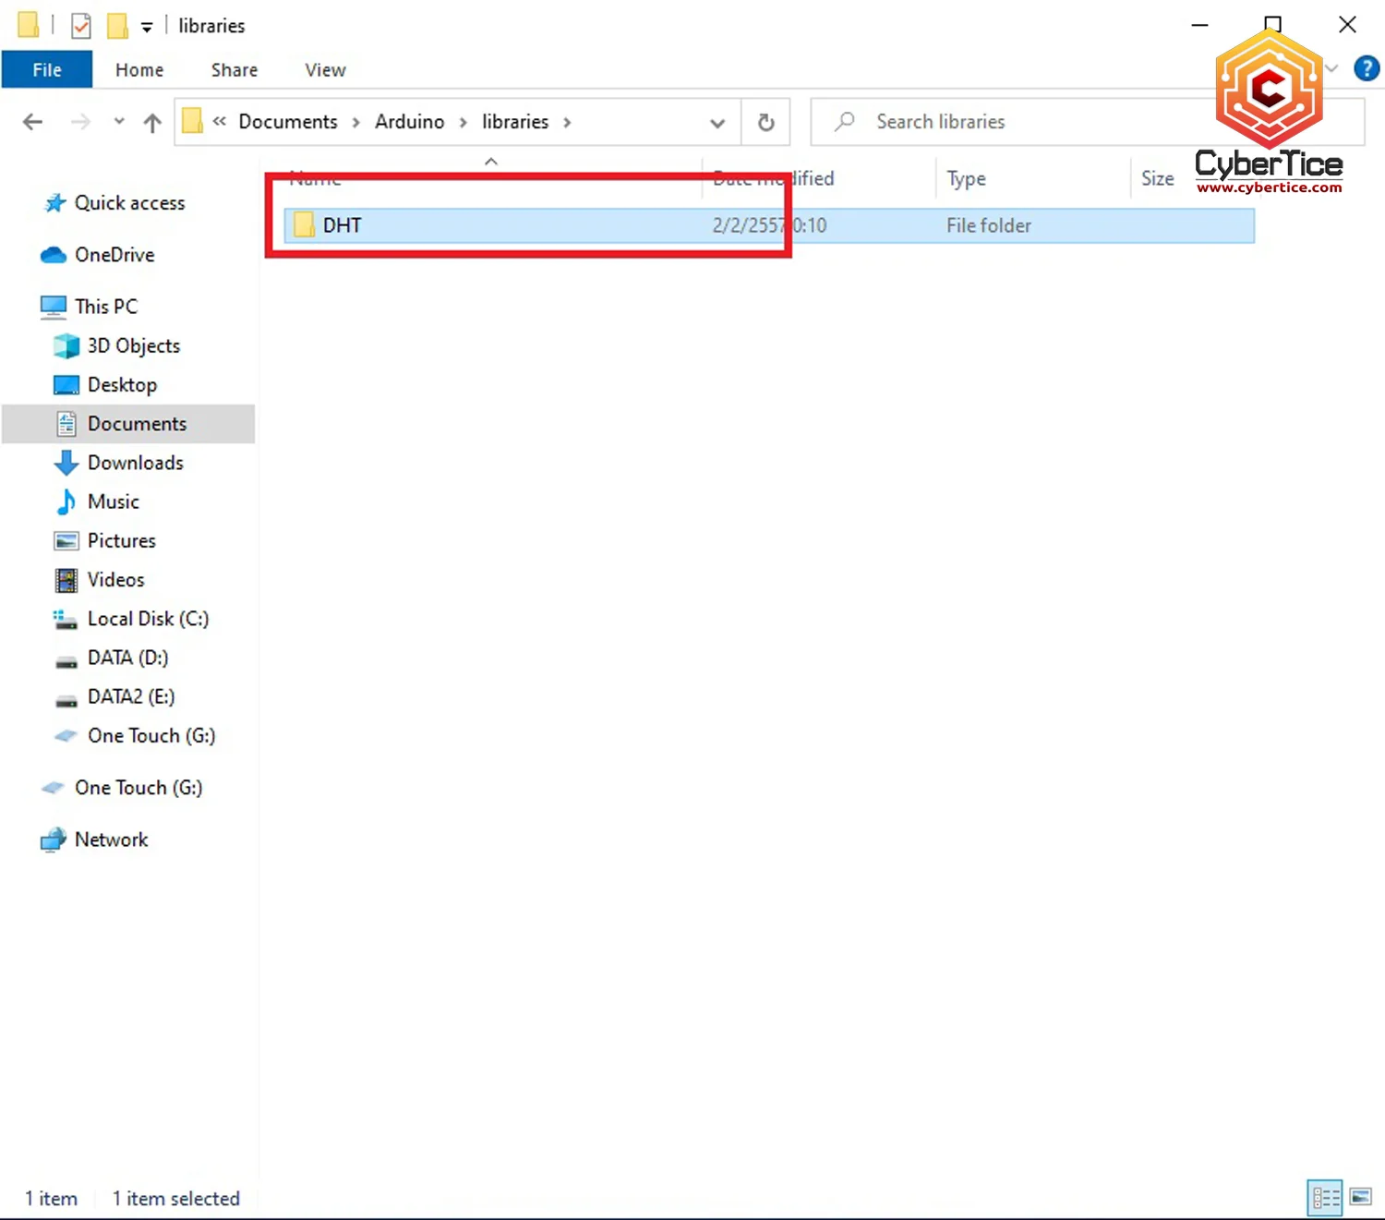Expand the ribbon using the chevron
This screenshot has width=1385, height=1220.
tap(1331, 68)
